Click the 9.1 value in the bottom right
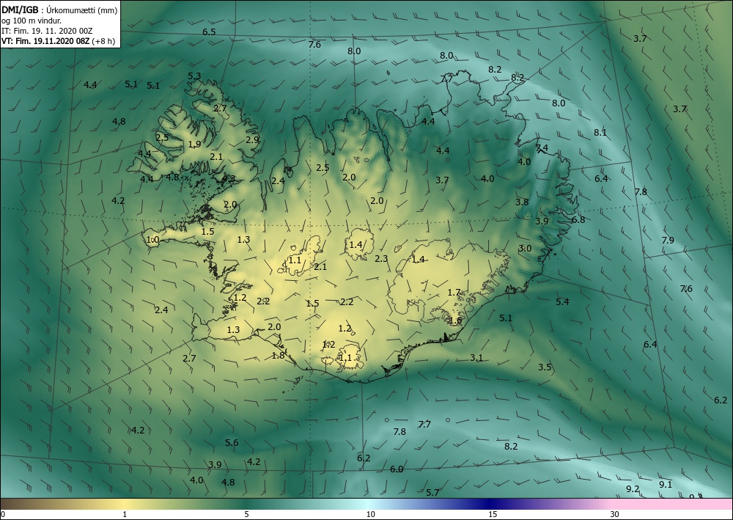 666,485
